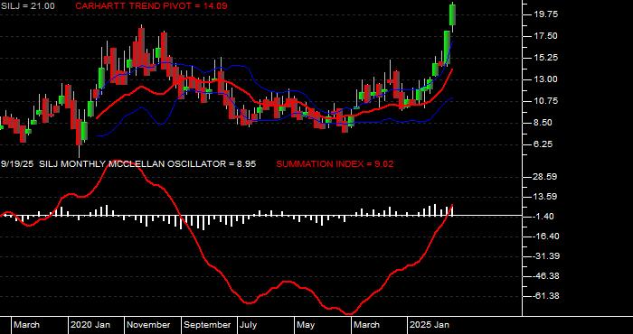Select the November date marker

(149, 325)
